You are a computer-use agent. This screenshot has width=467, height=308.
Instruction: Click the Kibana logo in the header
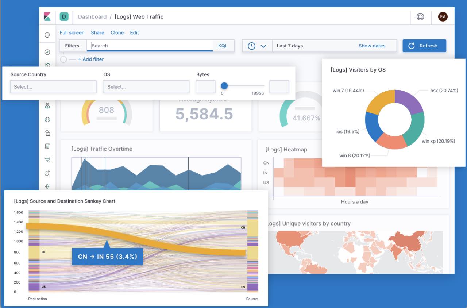(x=47, y=16)
